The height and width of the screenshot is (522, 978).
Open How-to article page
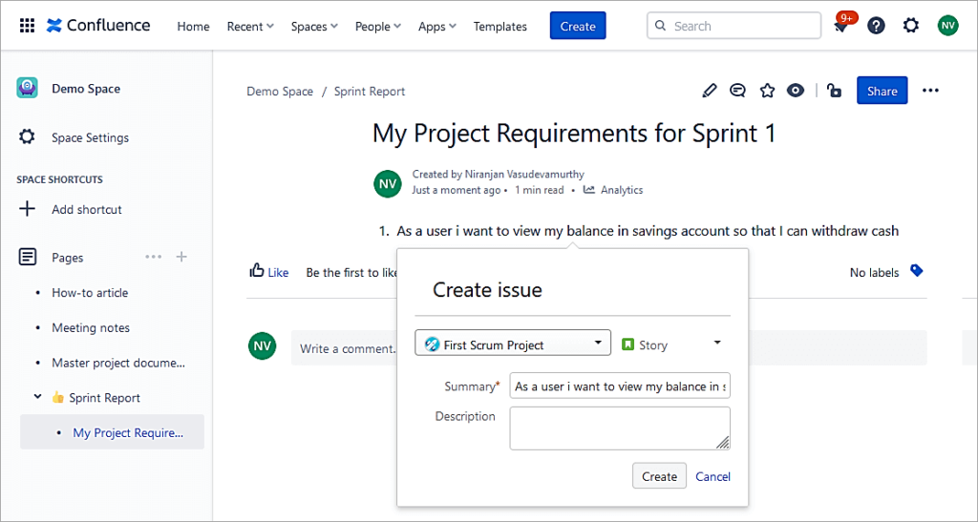point(90,293)
